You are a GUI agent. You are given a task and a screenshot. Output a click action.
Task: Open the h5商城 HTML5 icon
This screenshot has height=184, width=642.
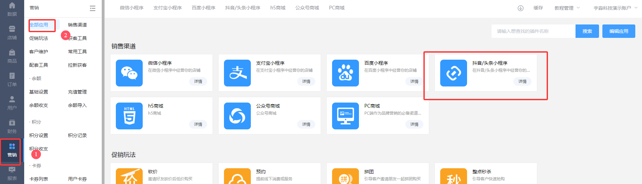tap(129, 116)
